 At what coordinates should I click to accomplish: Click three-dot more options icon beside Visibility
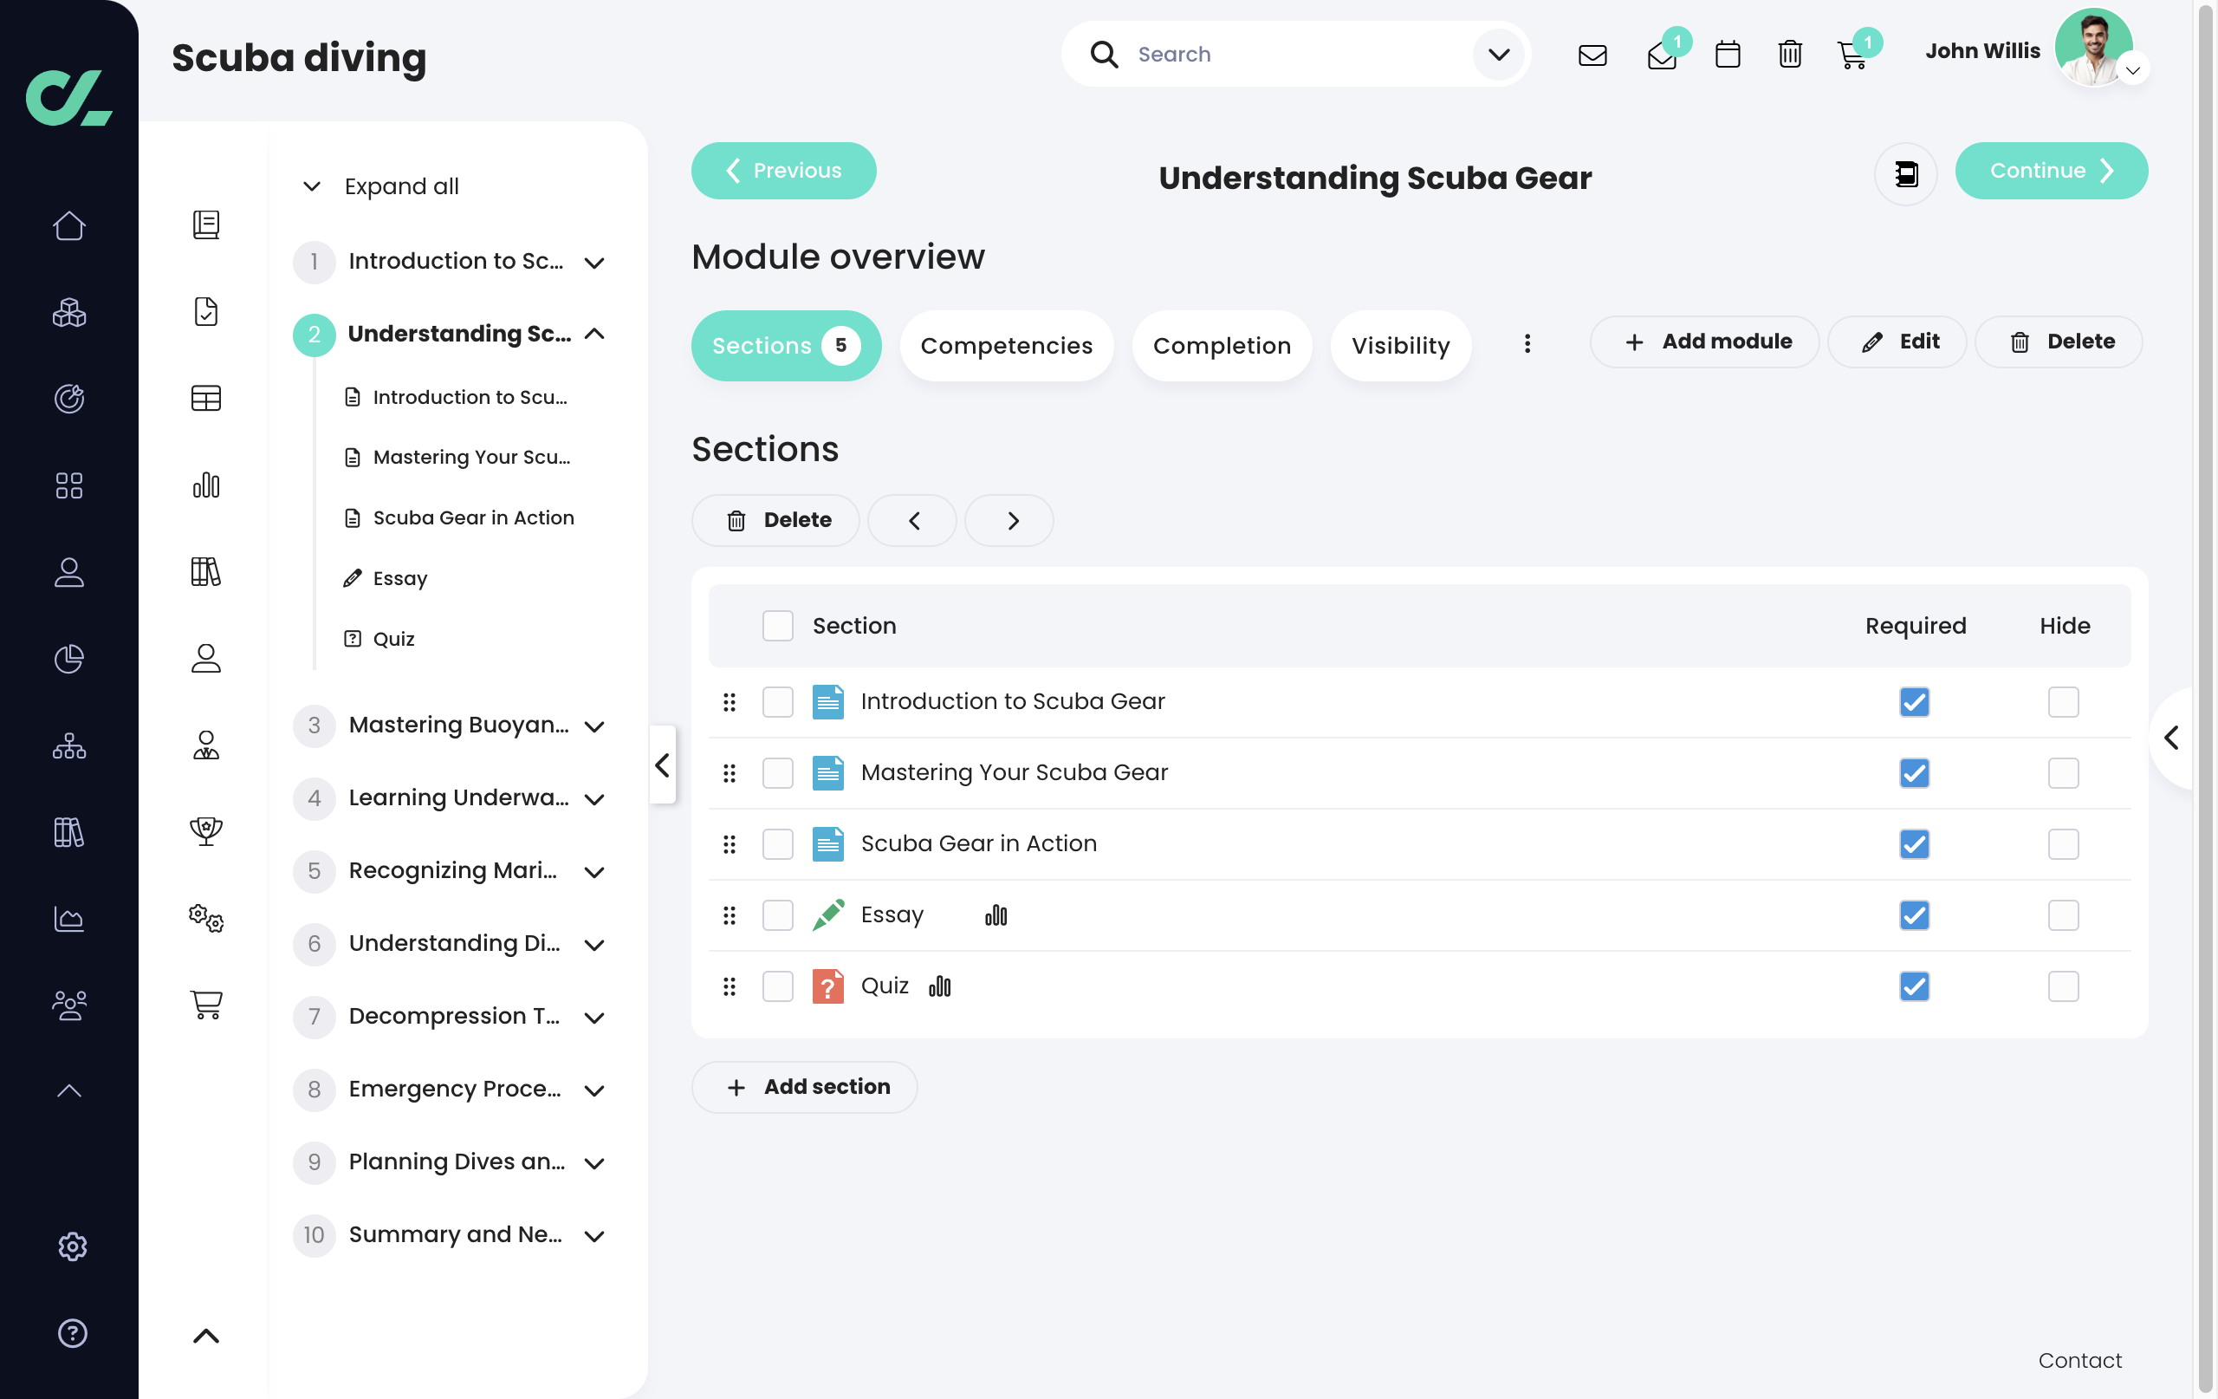click(1527, 344)
